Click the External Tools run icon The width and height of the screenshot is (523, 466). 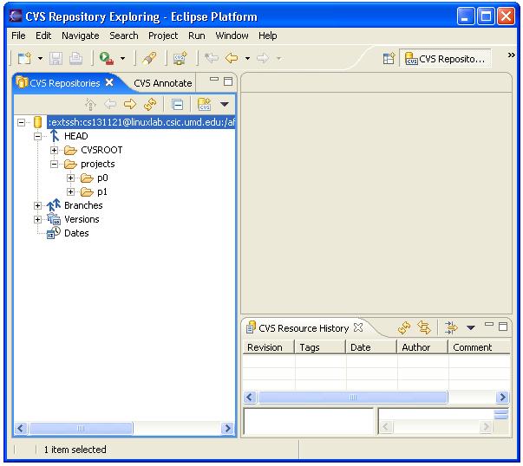[x=107, y=58]
